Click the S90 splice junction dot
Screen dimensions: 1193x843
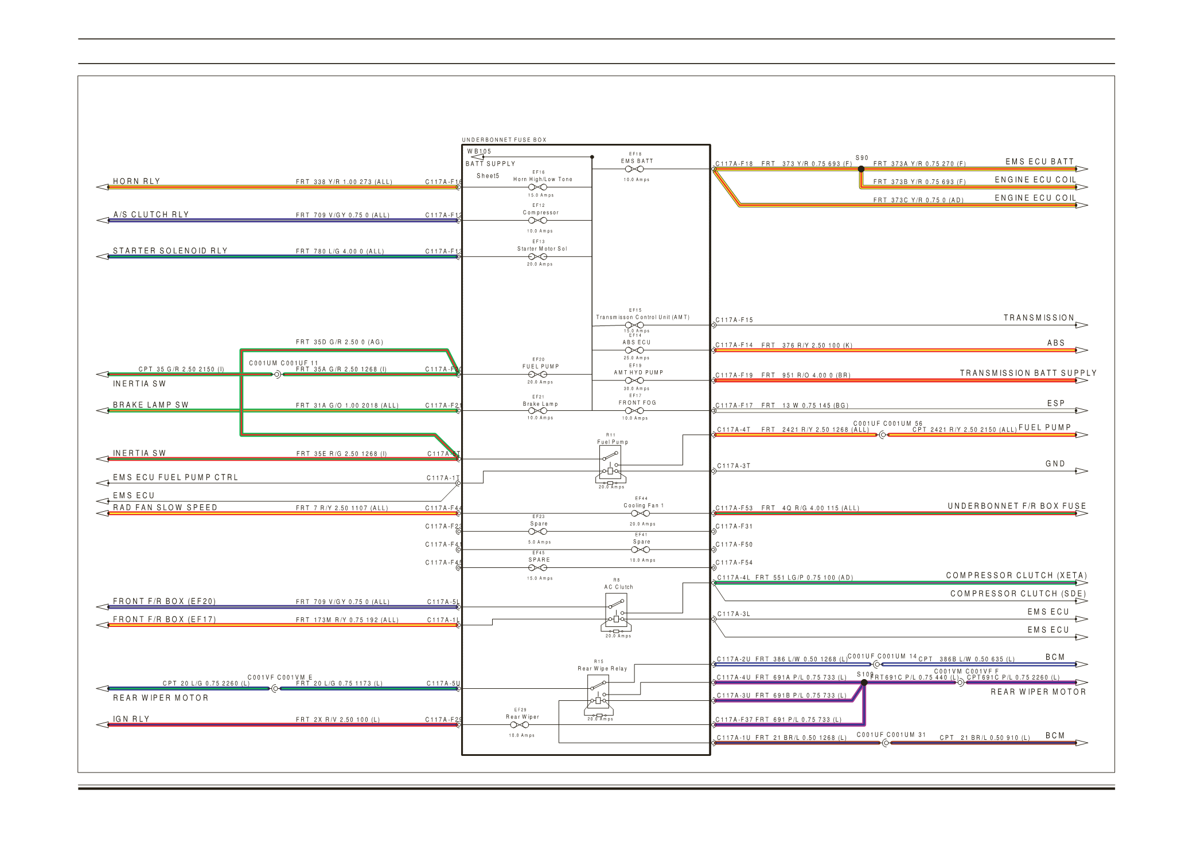[x=861, y=169]
